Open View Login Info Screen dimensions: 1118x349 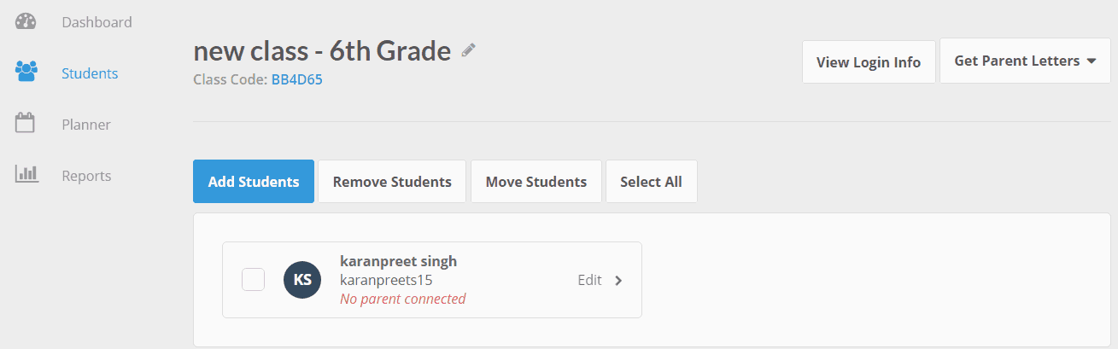coord(868,61)
